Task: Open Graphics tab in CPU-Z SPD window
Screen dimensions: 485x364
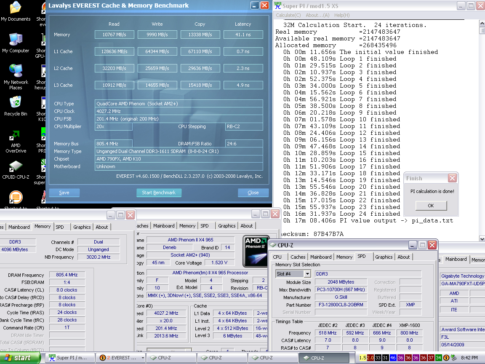Action: point(384,257)
